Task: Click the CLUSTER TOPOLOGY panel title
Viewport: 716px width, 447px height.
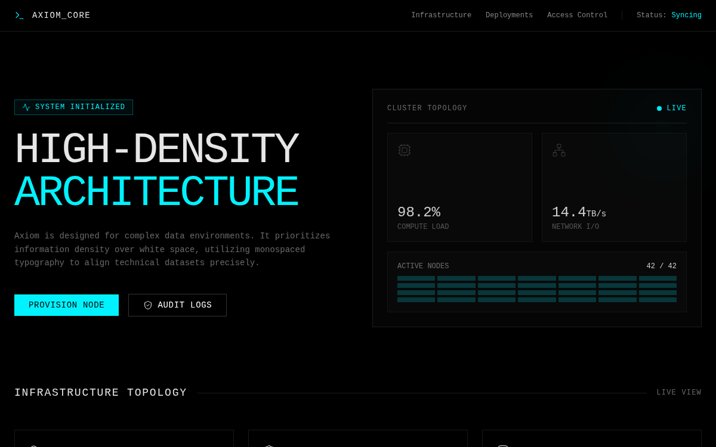Action: tap(427, 108)
